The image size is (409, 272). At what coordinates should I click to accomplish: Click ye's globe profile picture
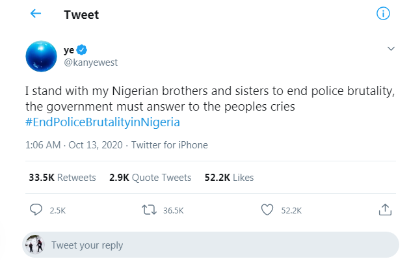point(42,55)
